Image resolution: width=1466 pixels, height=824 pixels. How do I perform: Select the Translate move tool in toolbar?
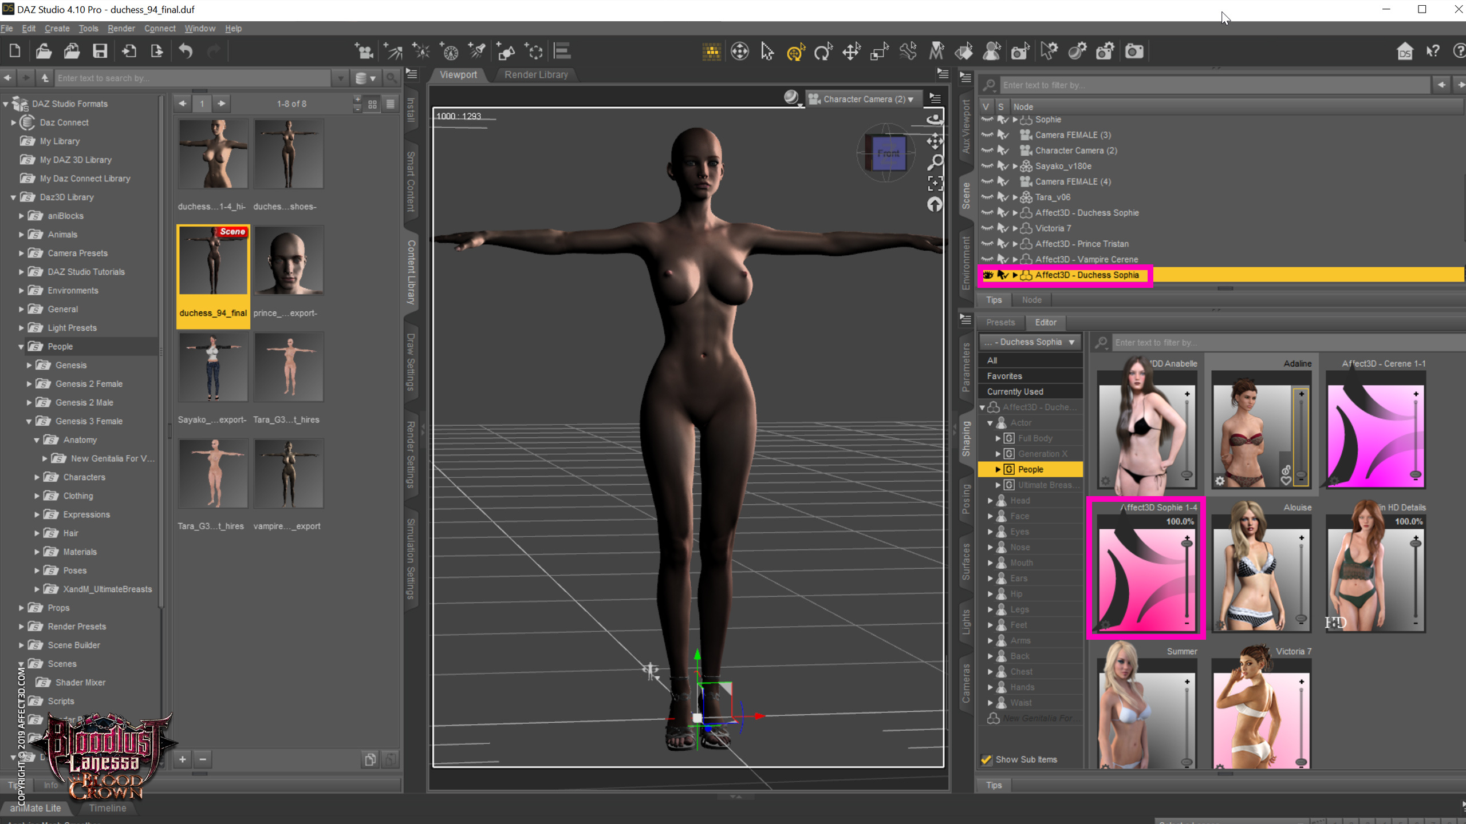852,51
